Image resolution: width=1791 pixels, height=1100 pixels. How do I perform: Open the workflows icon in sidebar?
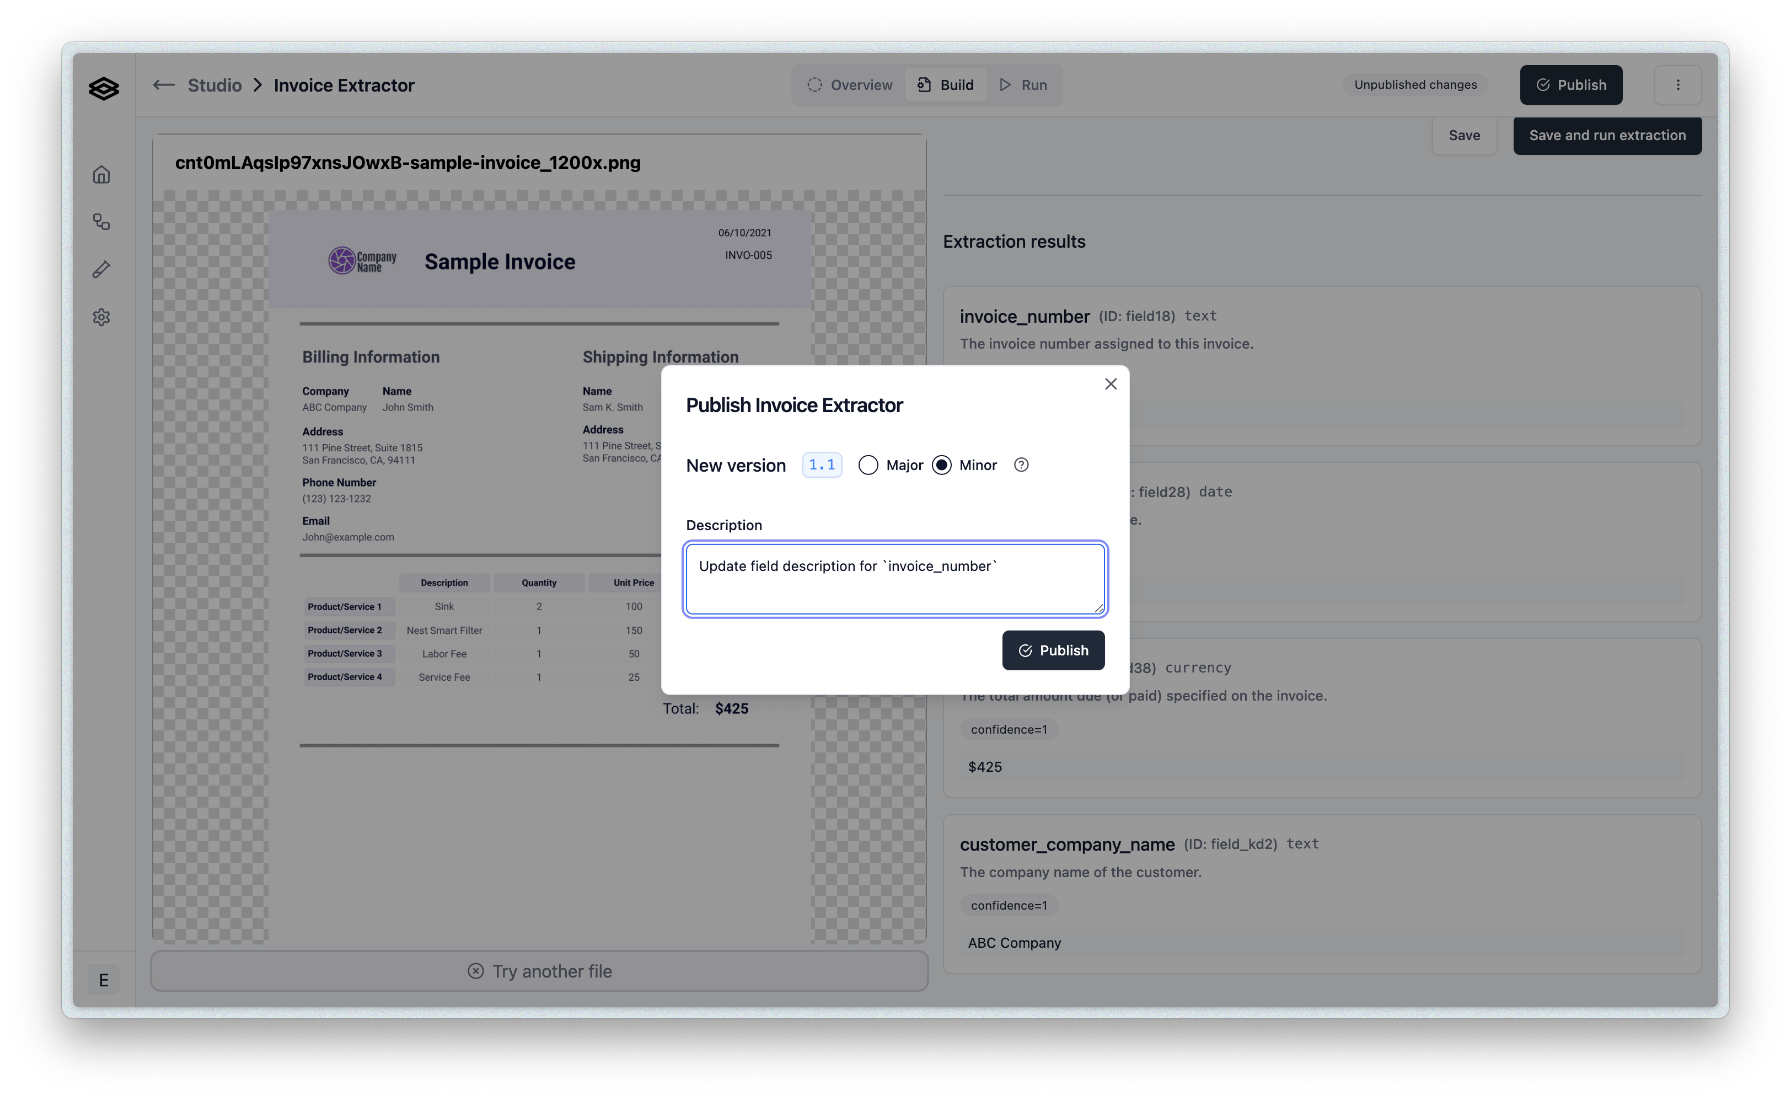(x=102, y=222)
